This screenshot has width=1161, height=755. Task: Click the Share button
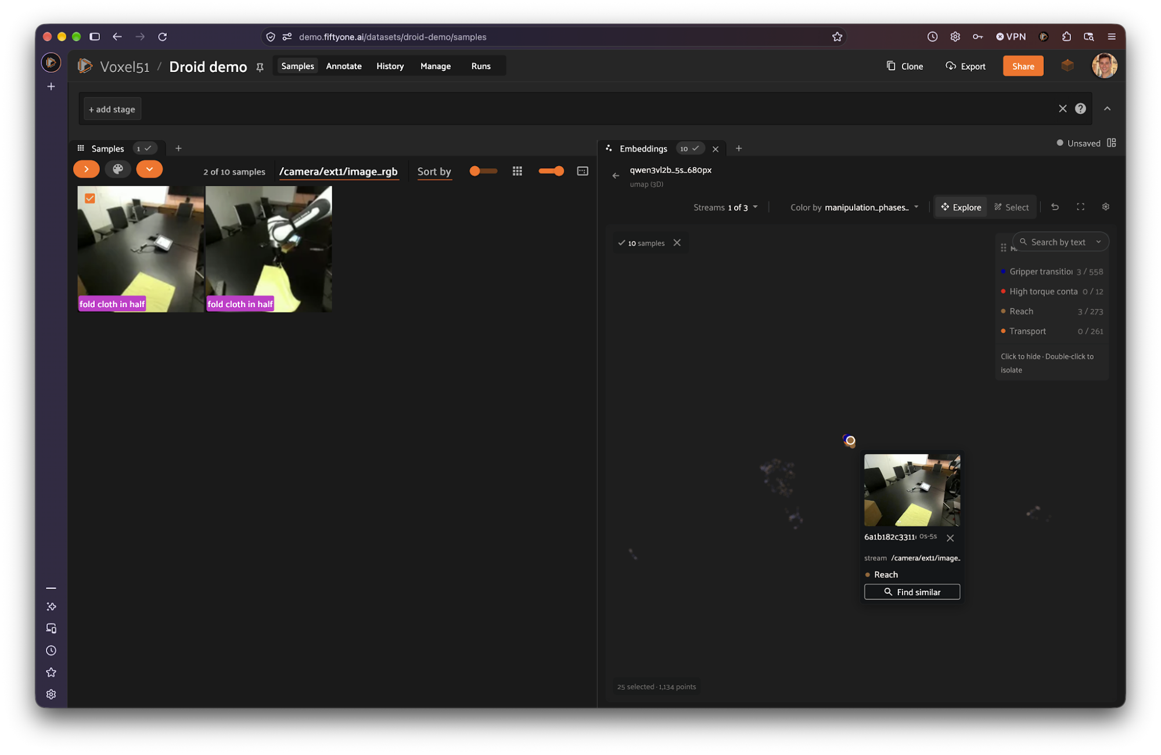click(x=1023, y=66)
